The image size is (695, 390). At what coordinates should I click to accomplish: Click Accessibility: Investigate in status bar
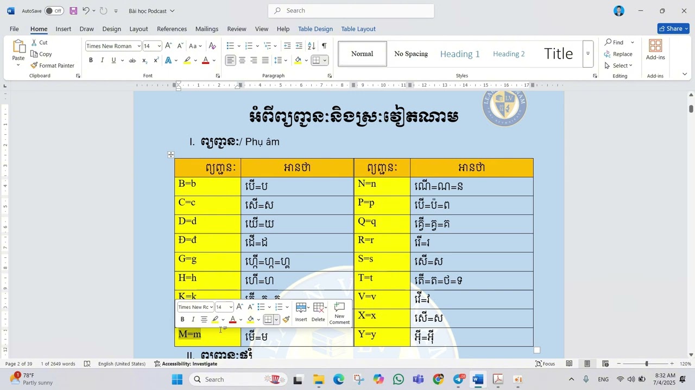click(186, 363)
